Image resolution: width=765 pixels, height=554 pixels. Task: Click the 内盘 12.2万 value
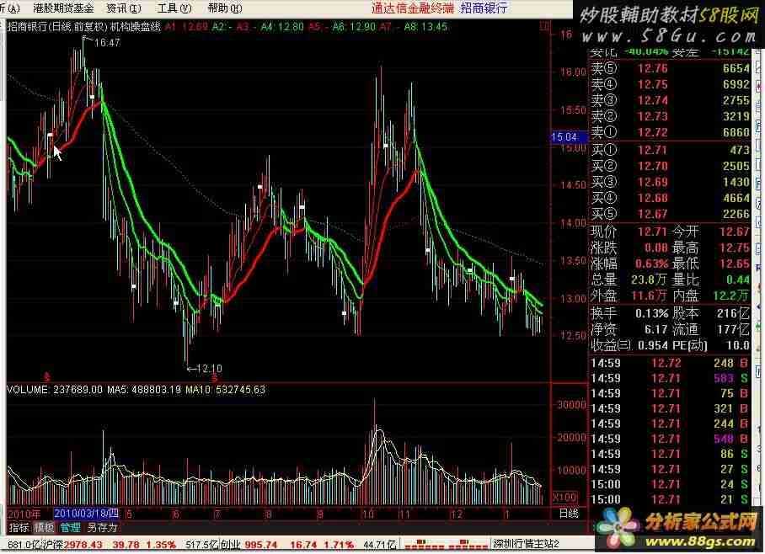point(731,296)
